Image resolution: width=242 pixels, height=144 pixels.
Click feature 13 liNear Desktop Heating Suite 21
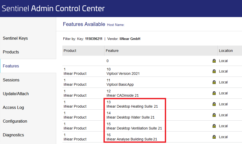tap(132, 104)
